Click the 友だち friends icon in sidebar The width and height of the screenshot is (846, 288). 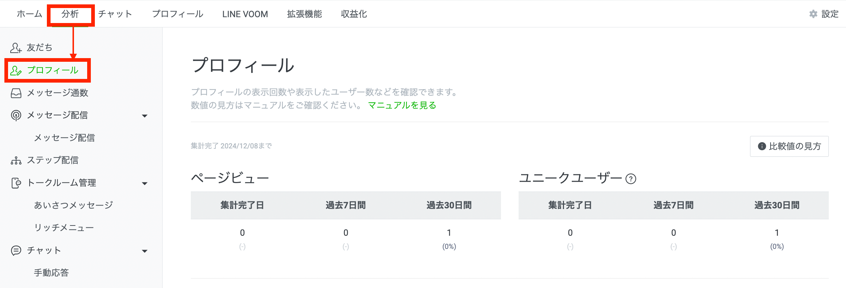tap(16, 48)
